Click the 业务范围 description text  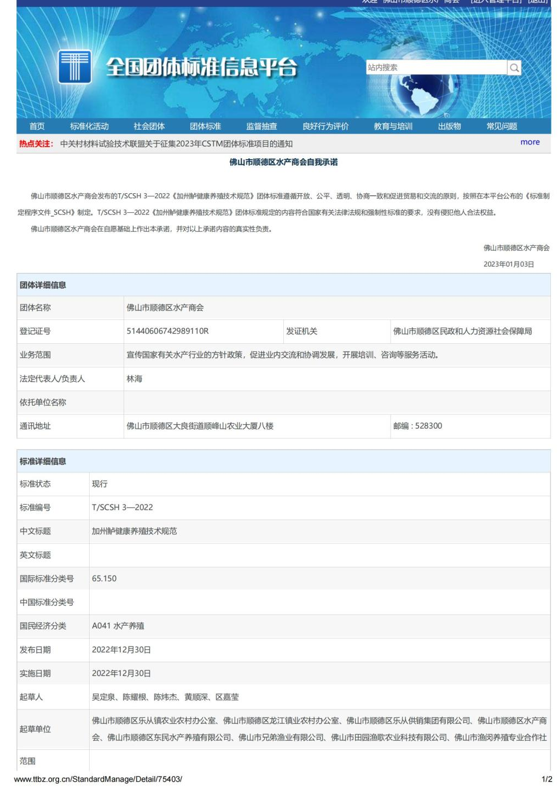click(283, 355)
